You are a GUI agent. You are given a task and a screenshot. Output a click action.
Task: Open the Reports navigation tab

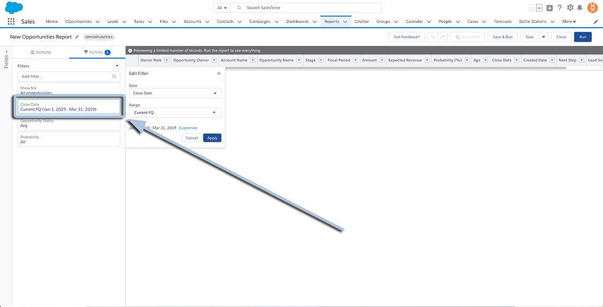tap(332, 22)
